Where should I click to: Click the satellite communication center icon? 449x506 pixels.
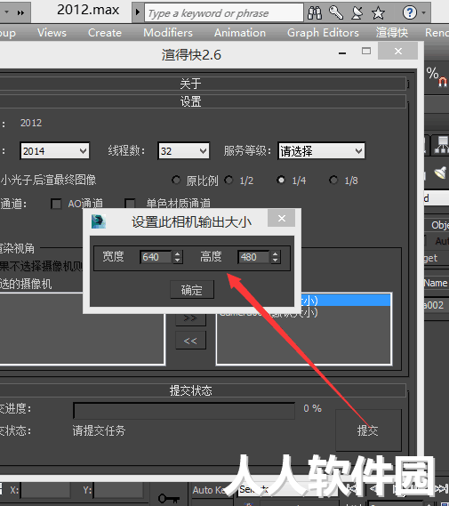(357, 13)
